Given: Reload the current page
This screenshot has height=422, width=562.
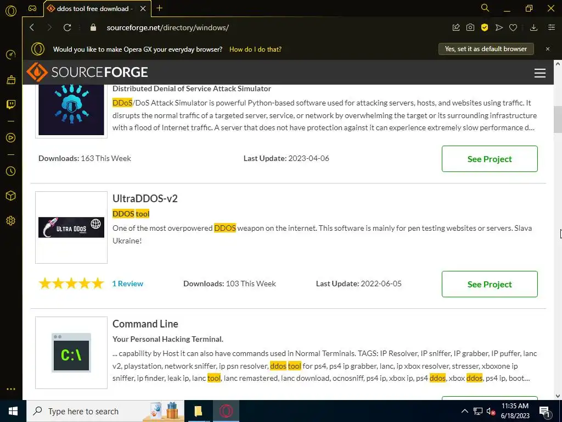Looking at the screenshot, I should coord(68,27).
